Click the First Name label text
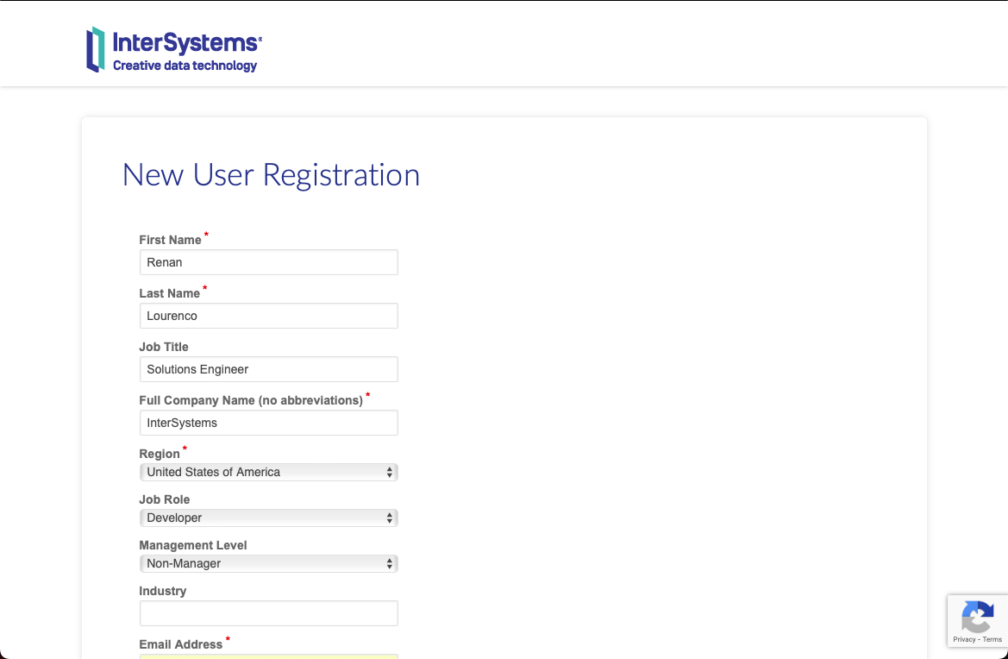The image size is (1008, 659). [x=170, y=240]
